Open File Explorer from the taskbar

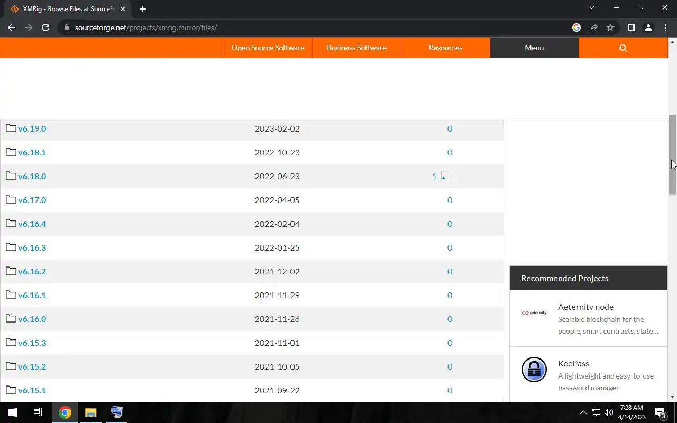click(91, 412)
